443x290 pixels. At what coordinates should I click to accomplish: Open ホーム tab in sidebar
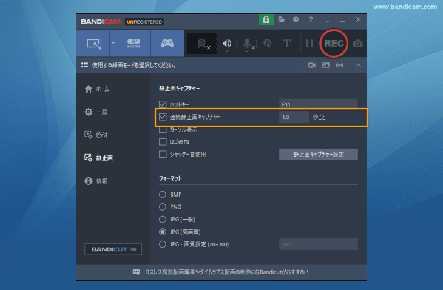pos(97,89)
